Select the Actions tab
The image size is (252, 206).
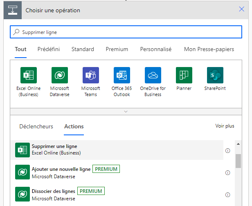coord(74,127)
